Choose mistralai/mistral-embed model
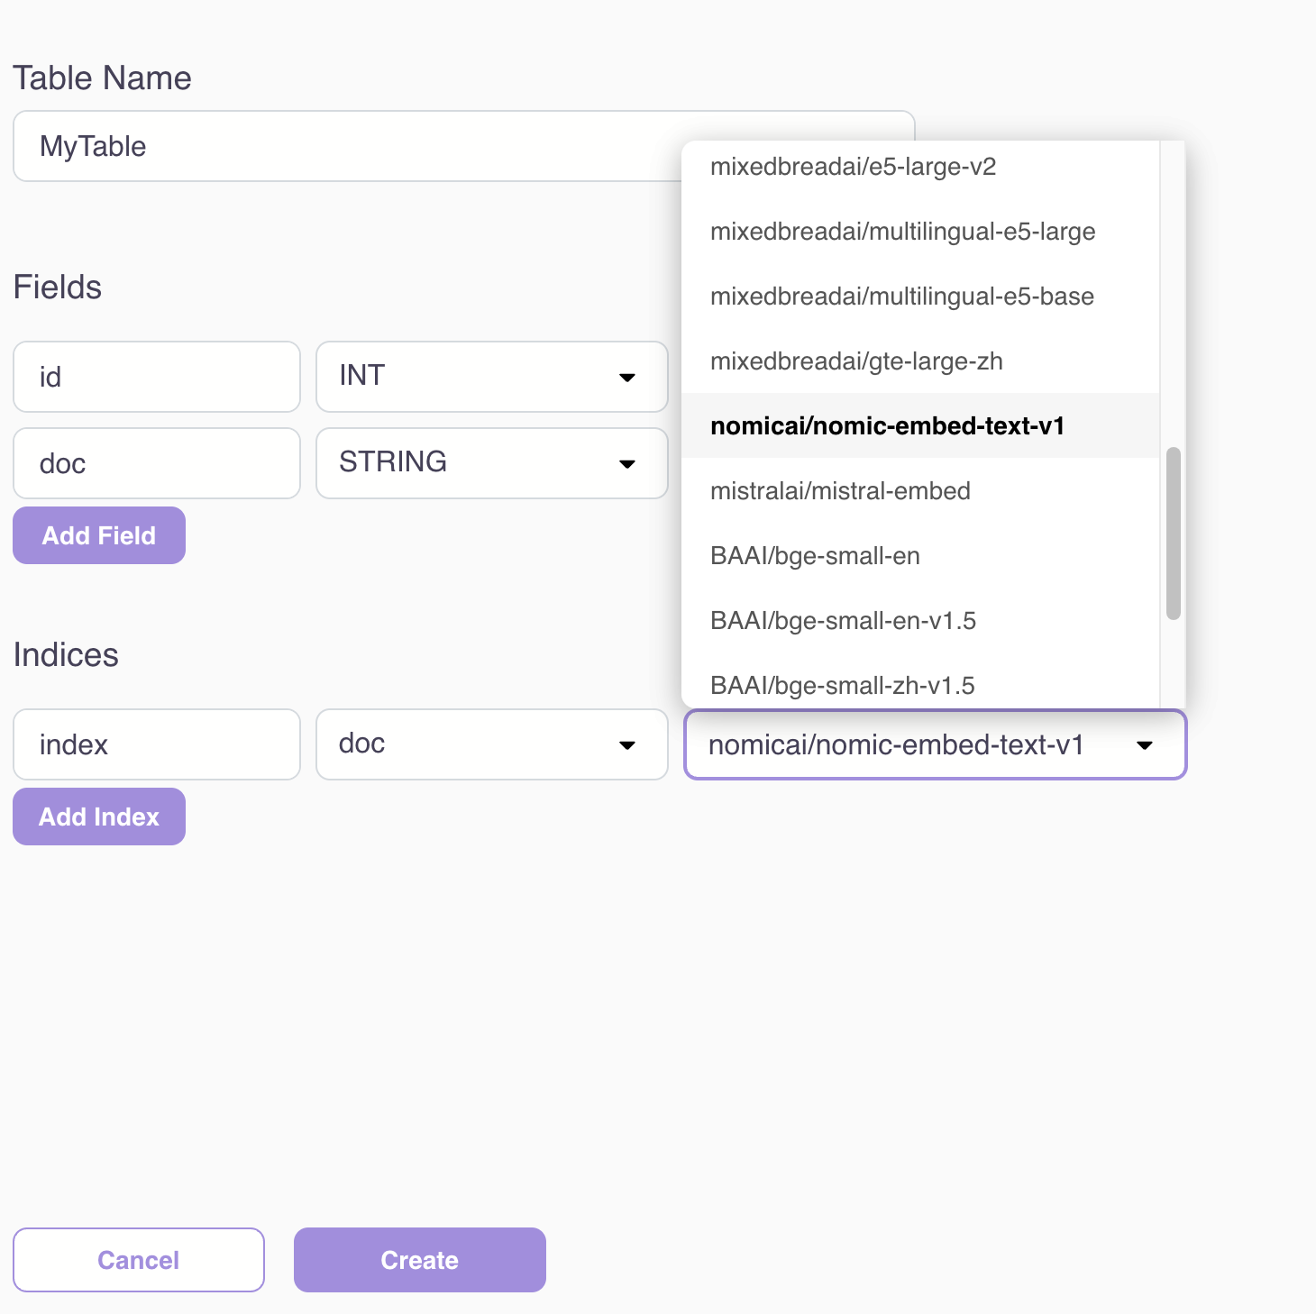Viewport: 1316px width, 1314px height. (x=840, y=491)
